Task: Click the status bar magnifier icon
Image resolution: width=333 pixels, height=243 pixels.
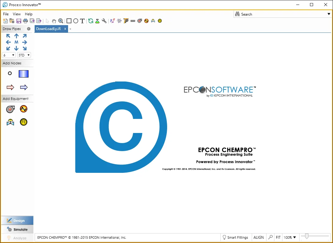Action: click(x=270, y=237)
